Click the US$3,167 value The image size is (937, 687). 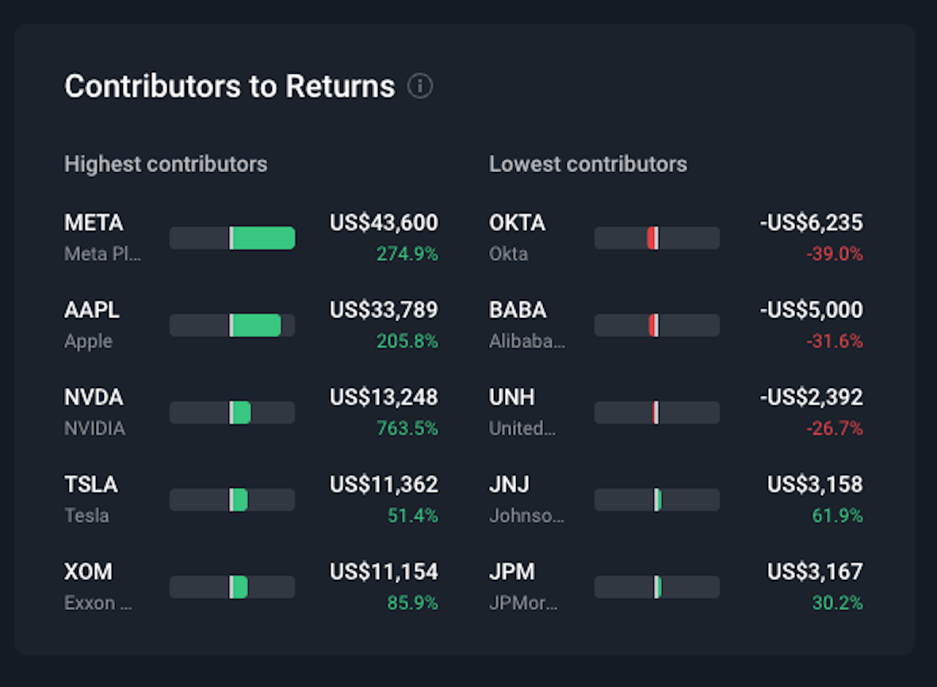(815, 572)
